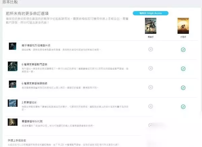Select the '專屬豪華呼叫代號' title
202x147 pixels.
[x=32, y=121]
